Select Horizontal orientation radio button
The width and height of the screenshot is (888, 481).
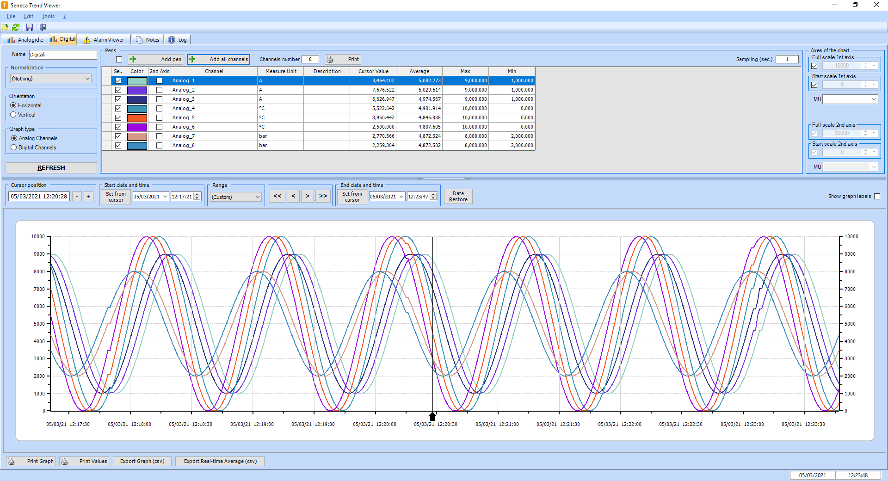[x=13, y=105]
